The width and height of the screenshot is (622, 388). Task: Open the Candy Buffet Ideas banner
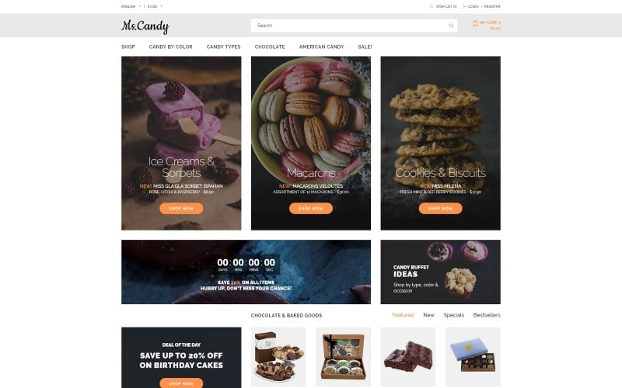click(440, 272)
